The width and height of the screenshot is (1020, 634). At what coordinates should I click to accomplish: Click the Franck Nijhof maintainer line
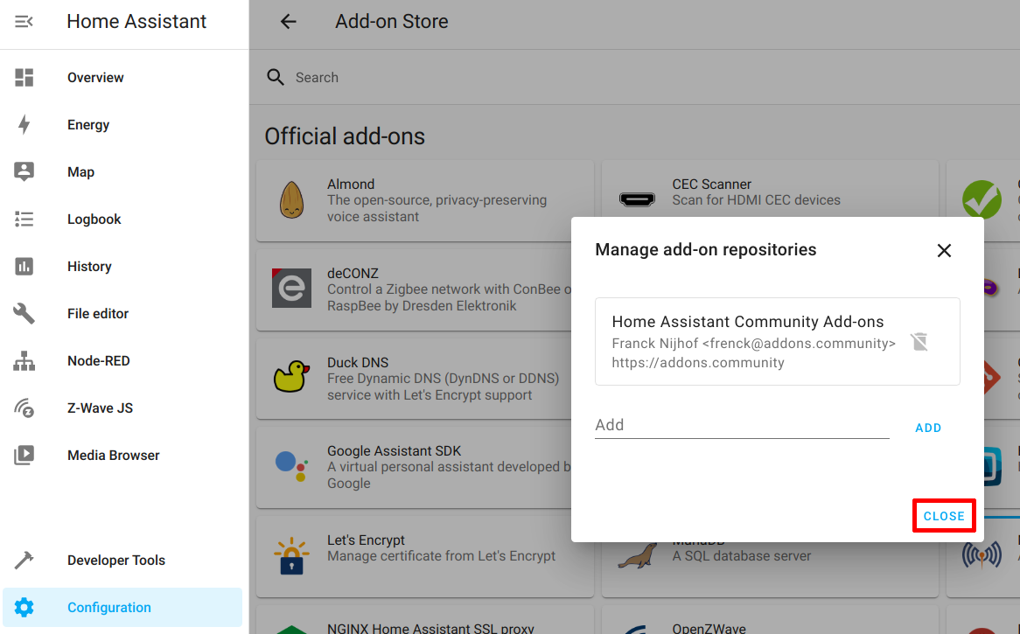point(753,344)
